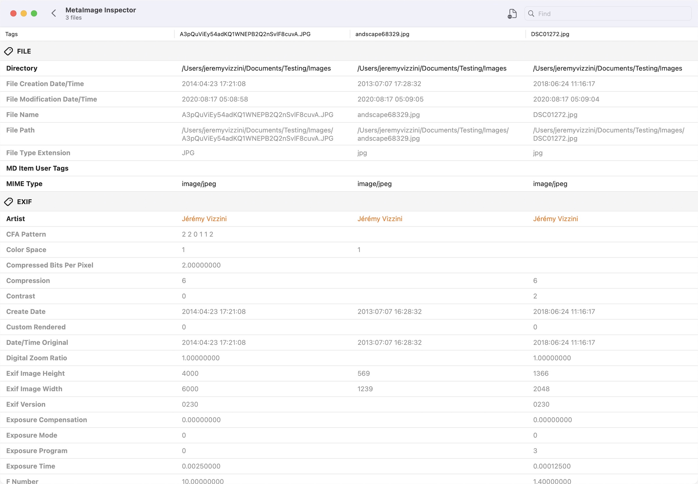698x484 pixels.
Task: Select the andscape68329.jpg column header
Action: coord(382,34)
